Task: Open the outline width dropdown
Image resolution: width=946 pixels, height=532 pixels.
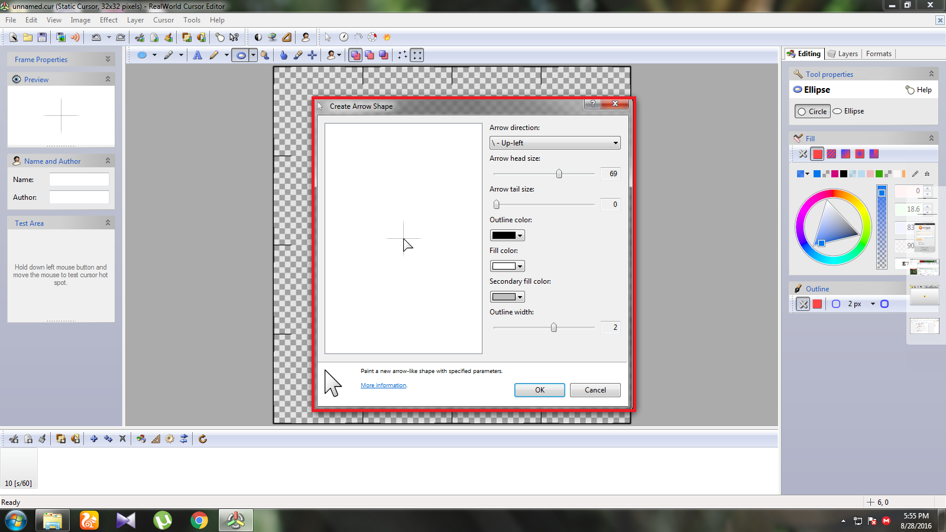Action: pyautogui.click(x=873, y=304)
